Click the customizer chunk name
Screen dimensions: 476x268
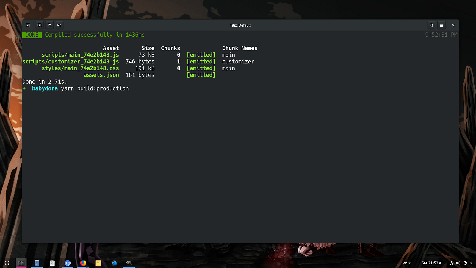[238, 62]
